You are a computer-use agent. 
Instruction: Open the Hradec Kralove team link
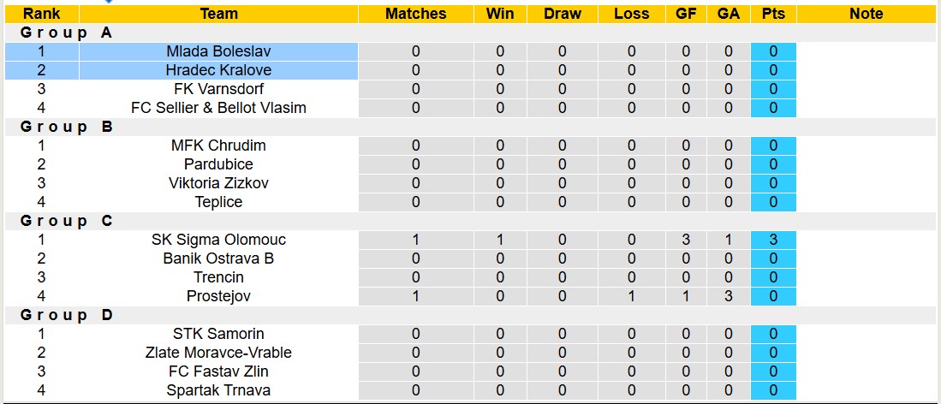(218, 70)
